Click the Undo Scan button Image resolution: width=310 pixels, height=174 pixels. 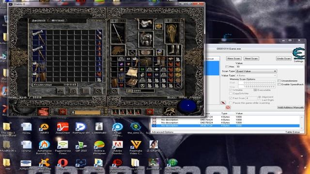click(x=283, y=58)
